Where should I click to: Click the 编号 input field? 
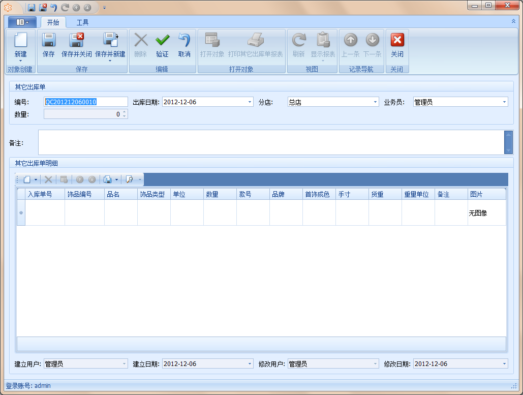[x=86, y=102]
